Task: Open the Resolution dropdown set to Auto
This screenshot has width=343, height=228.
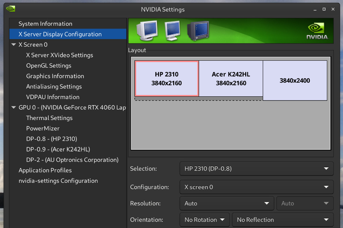Action: pyautogui.click(x=227, y=203)
